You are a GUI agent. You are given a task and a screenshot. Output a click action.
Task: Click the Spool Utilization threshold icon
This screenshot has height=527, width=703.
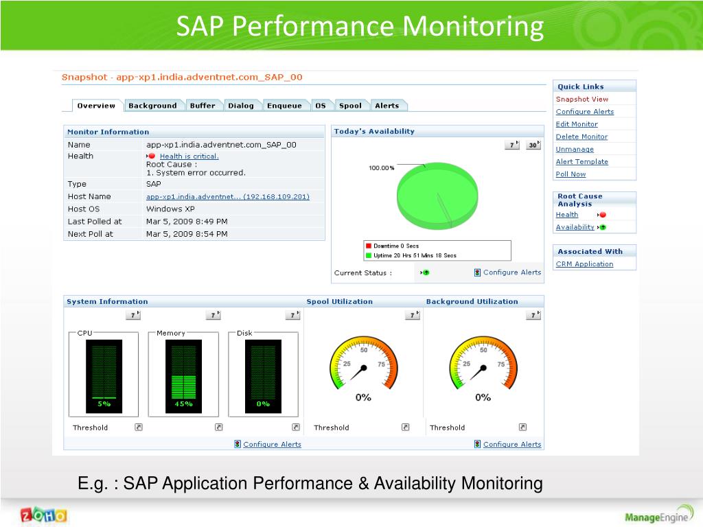point(405,427)
